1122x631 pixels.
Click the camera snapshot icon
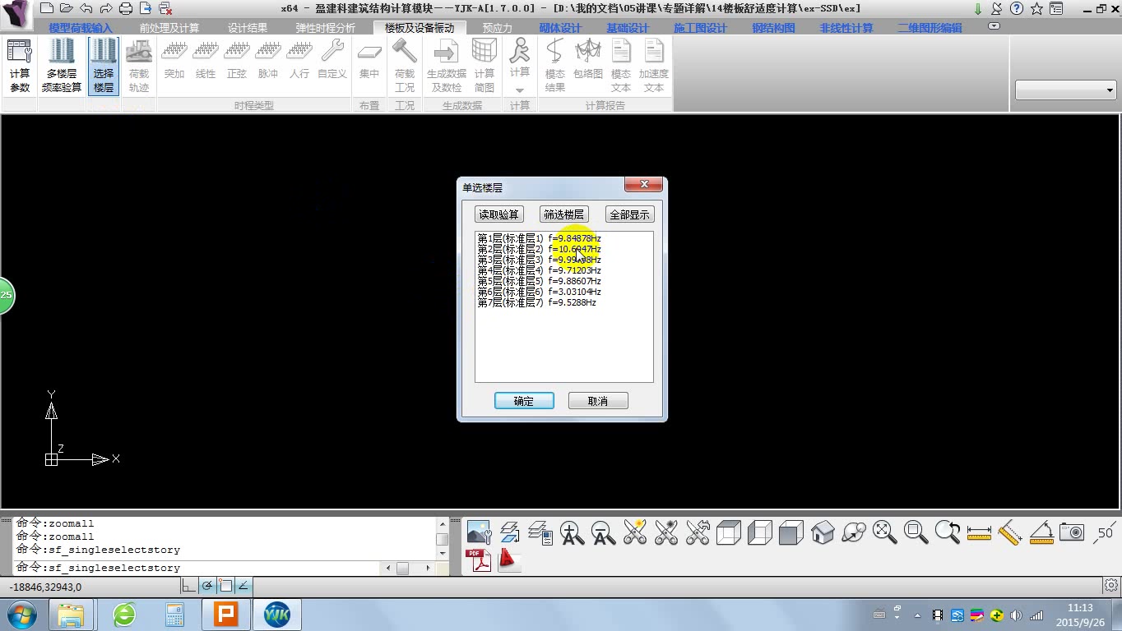click(1072, 532)
